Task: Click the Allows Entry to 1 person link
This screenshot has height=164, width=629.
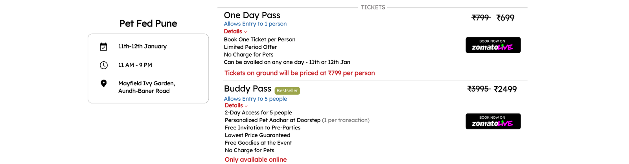Action: pos(255,24)
